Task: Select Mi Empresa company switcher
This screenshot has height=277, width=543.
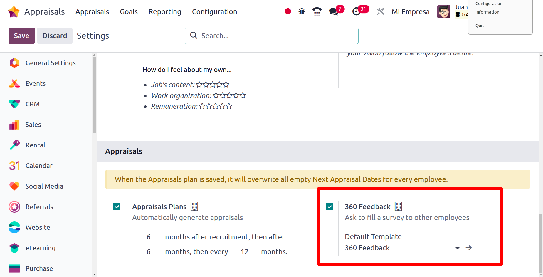Action: 410,12
